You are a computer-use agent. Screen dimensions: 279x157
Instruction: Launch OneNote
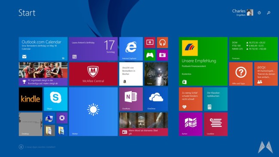pos(131,99)
